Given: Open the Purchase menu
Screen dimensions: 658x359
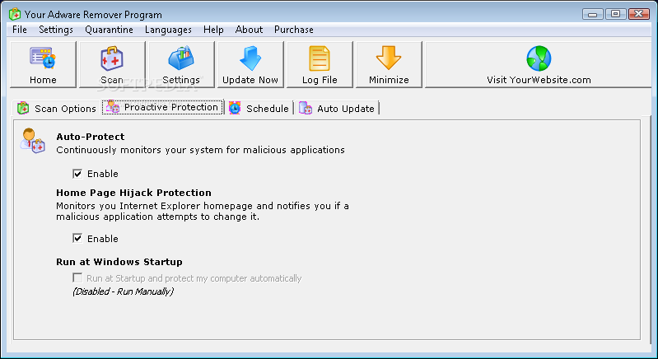Looking at the screenshot, I should coord(294,30).
